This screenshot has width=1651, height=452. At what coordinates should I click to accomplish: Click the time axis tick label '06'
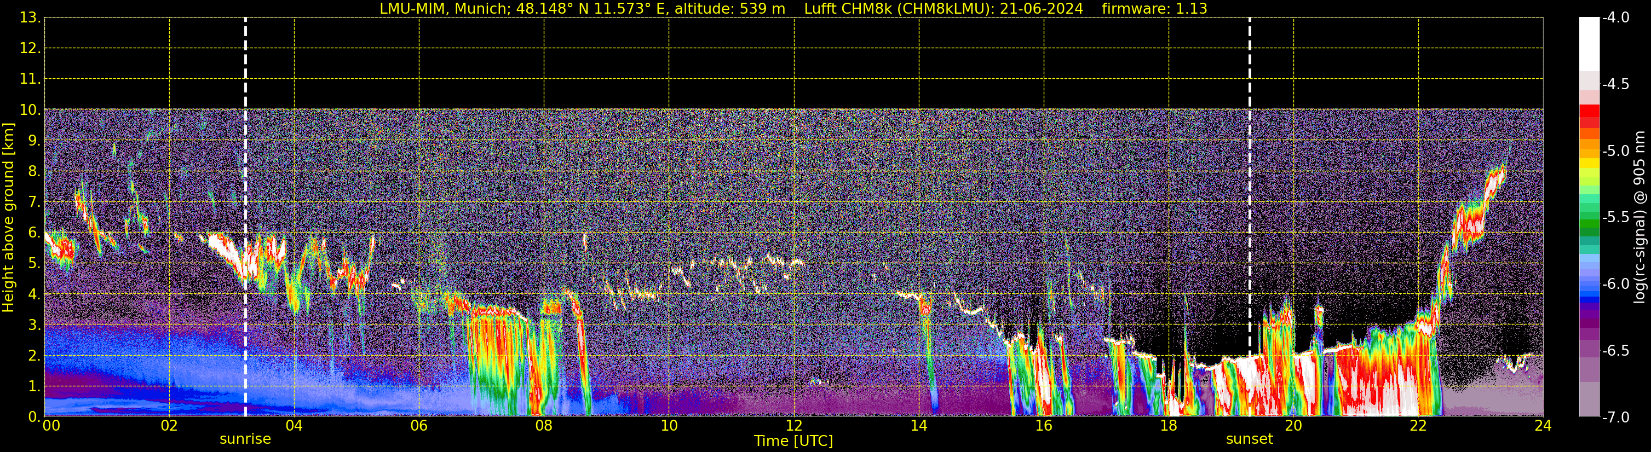coord(419,426)
